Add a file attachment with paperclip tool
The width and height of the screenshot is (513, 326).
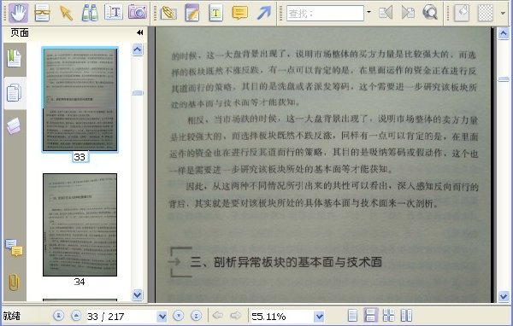(x=168, y=13)
